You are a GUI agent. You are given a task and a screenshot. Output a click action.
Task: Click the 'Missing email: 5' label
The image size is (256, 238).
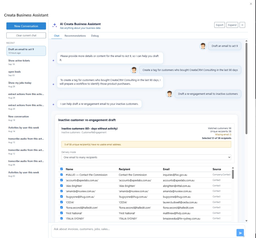click(223, 135)
